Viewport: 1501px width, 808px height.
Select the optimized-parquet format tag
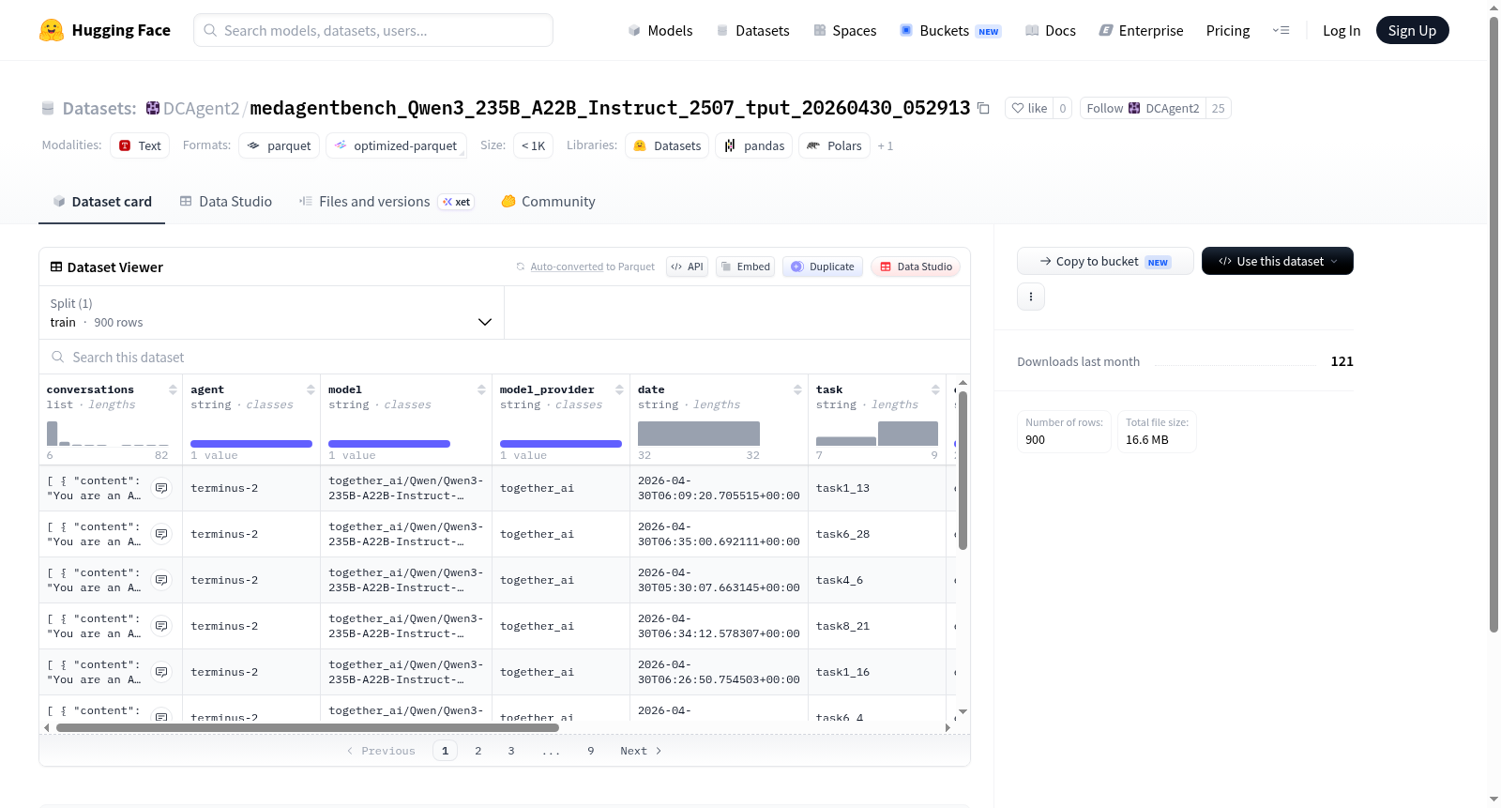click(x=396, y=145)
